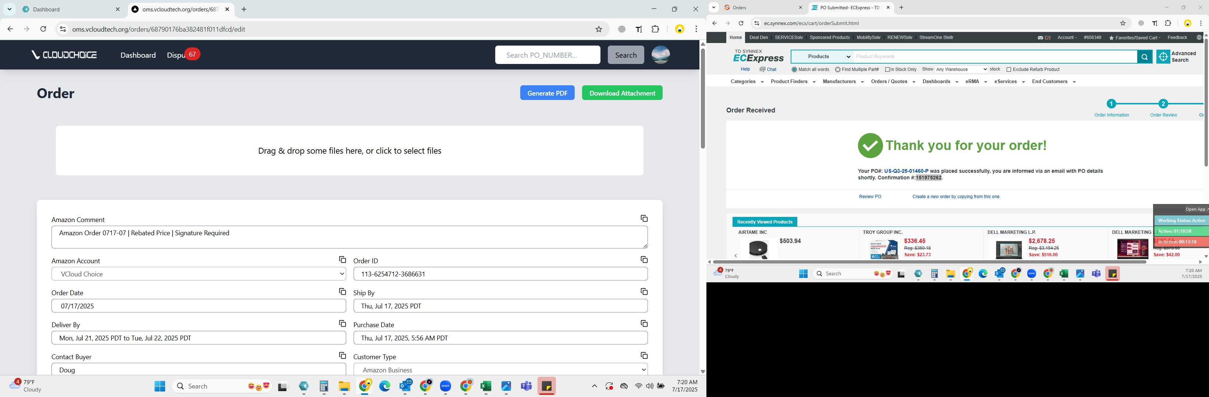Viewport: 1209px width, 397px height.
Task: Switch to the Orders browser tab
Action: pos(763,7)
